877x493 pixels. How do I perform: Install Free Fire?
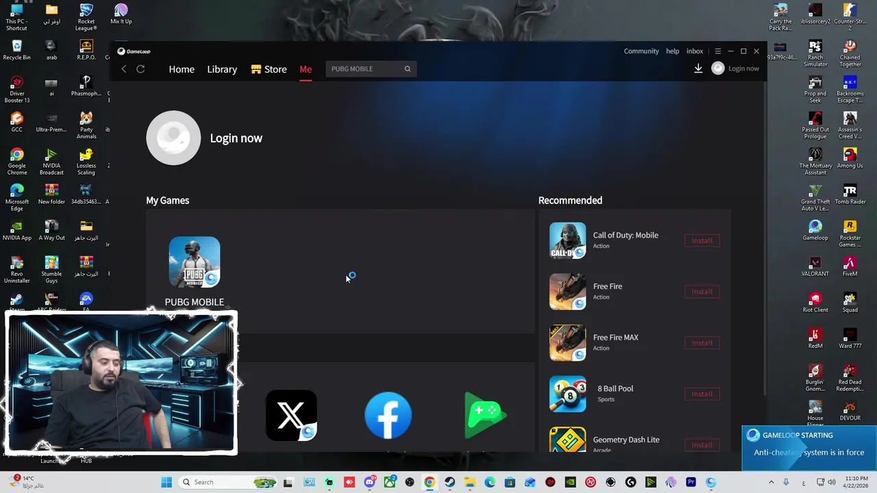click(x=702, y=292)
